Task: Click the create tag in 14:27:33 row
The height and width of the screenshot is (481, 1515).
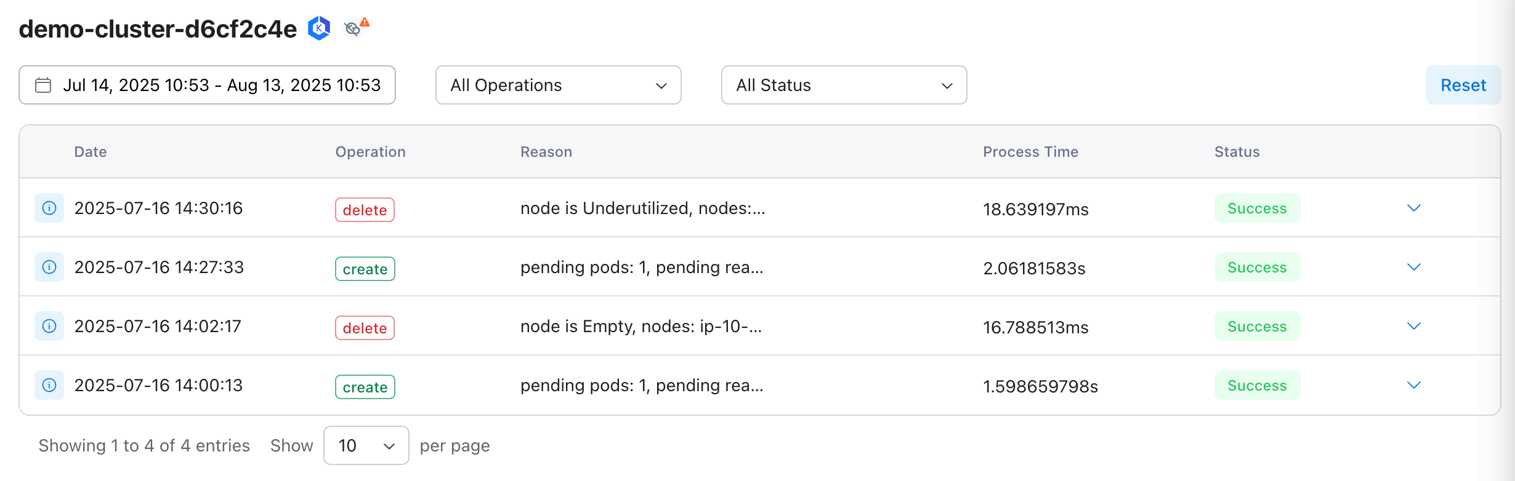Action: click(x=365, y=269)
